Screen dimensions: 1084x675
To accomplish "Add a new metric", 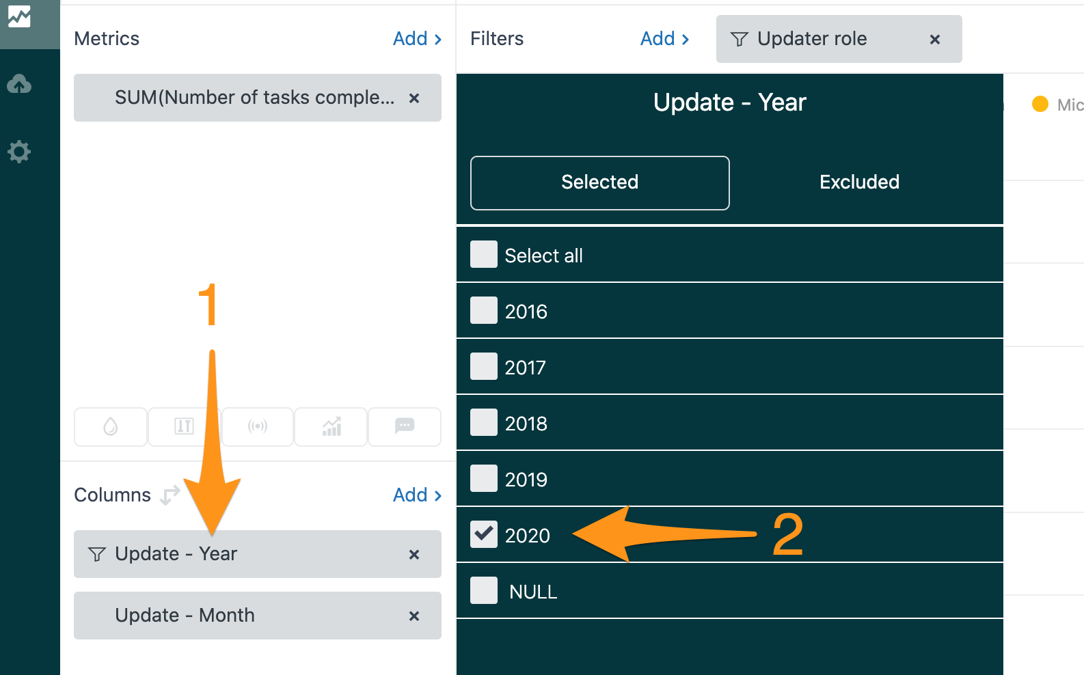I will 417,39.
